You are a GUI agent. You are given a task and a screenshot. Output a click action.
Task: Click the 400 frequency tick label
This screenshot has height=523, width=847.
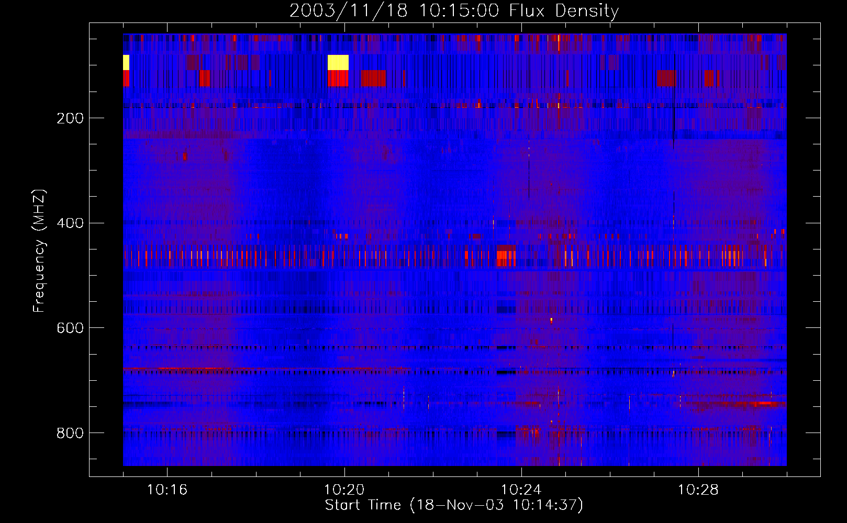pyautogui.click(x=70, y=223)
